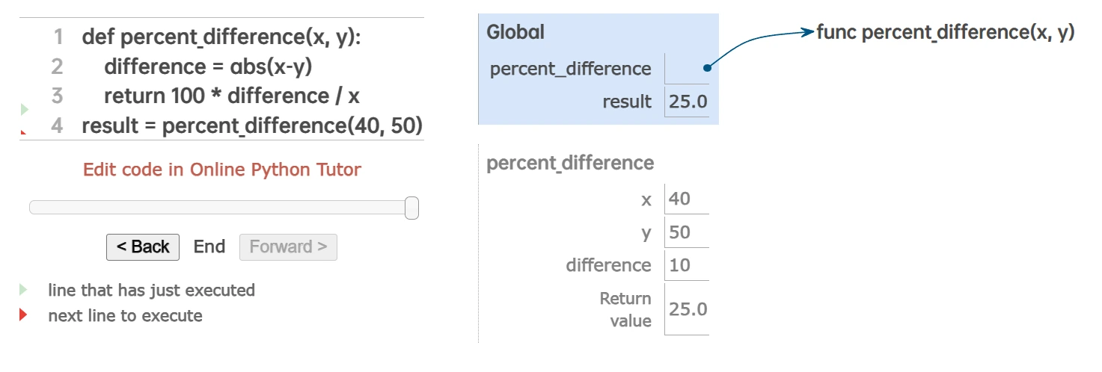Click the Global frame header
This screenshot has width=1102, height=372.
(515, 32)
